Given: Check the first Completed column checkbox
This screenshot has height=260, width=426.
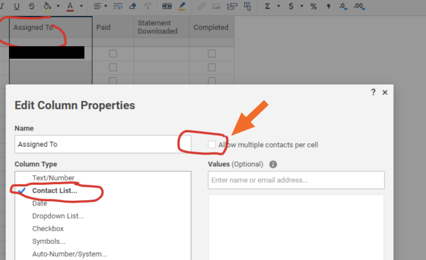Looking at the screenshot, I should pyautogui.click(x=212, y=54).
